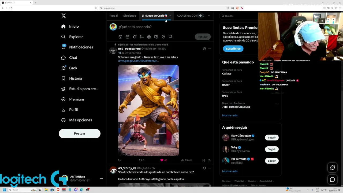Open Red | #aespaPerú profile name
343x193 pixels.
129,49
